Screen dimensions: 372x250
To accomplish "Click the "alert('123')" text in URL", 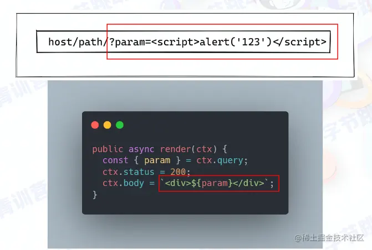I will (x=236, y=42).
